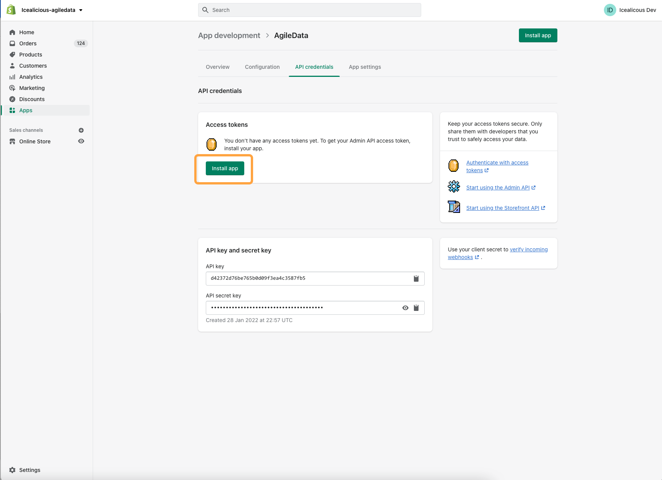Open Start using the Storefront API link

click(x=505, y=208)
